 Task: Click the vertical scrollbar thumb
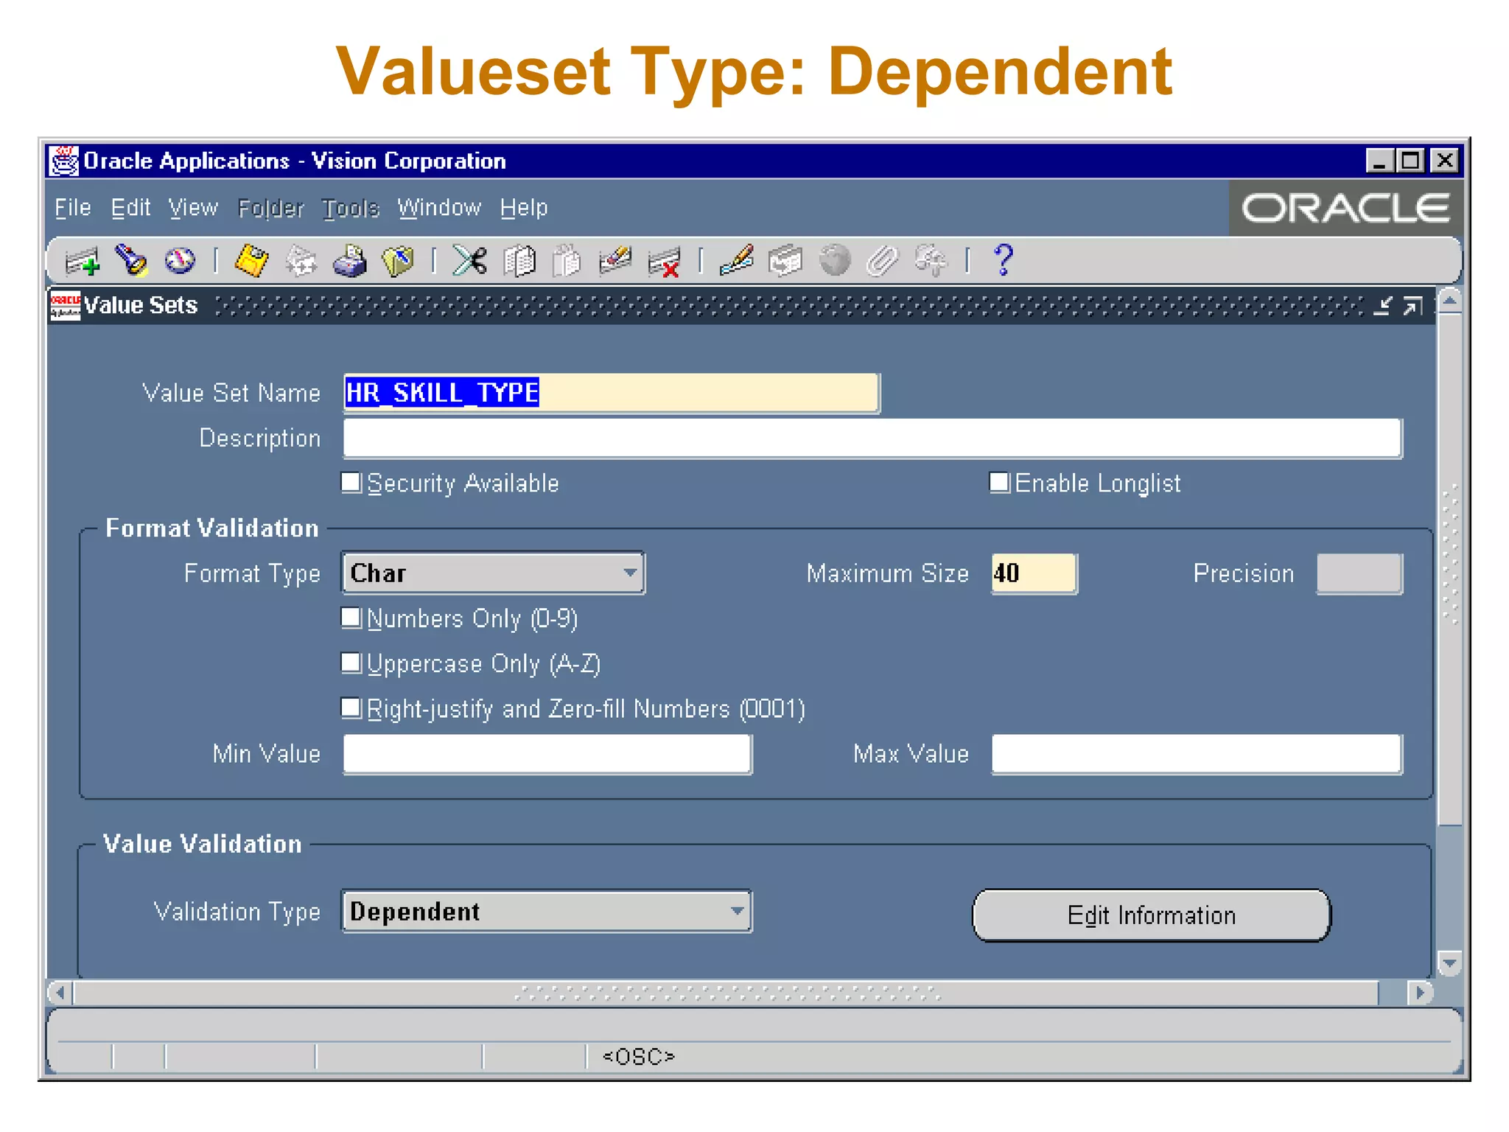[x=1449, y=569]
